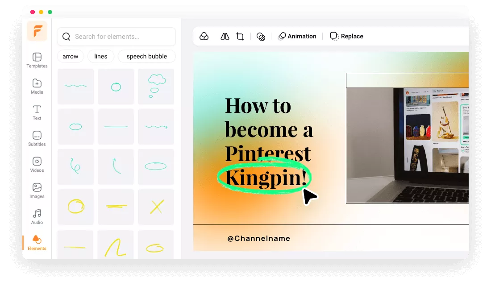Insert the teal looped arrow element
491x286 pixels.
[x=75, y=167]
